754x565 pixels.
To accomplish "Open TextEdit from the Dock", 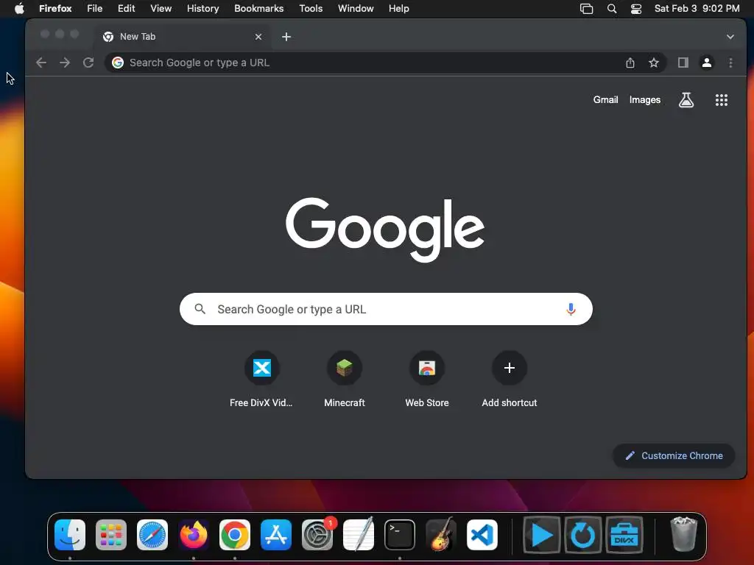I will pos(359,534).
